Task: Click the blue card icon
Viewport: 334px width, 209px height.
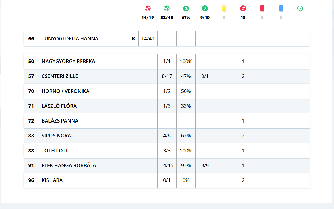Action: coord(281,8)
